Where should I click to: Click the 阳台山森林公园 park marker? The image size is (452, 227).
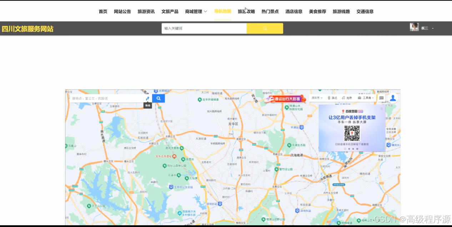tap(165, 166)
